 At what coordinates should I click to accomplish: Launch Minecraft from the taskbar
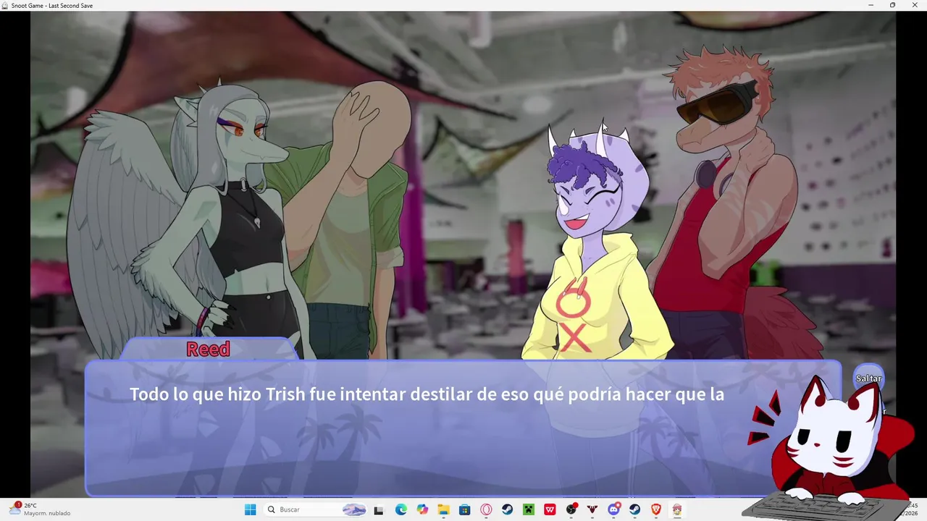pos(529,509)
